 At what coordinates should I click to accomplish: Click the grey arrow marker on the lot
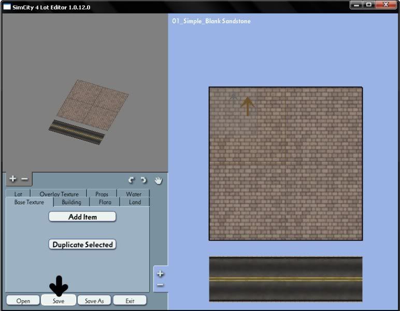point(233,97)
